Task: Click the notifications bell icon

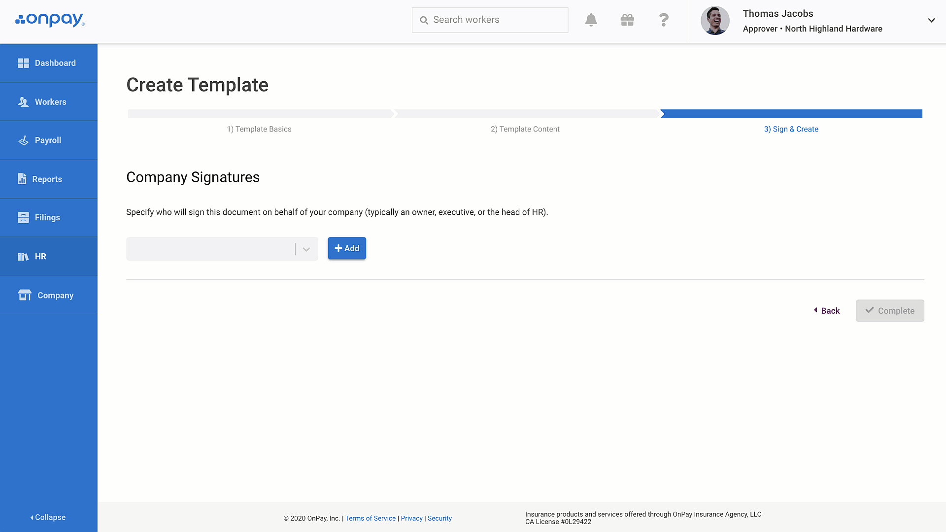Action: tap(590, 20)
